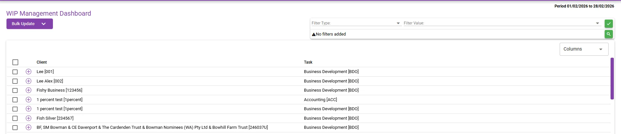
Task: Expand the 1 percent test Accounting row plus icon
Action: (x=28, y=99)
